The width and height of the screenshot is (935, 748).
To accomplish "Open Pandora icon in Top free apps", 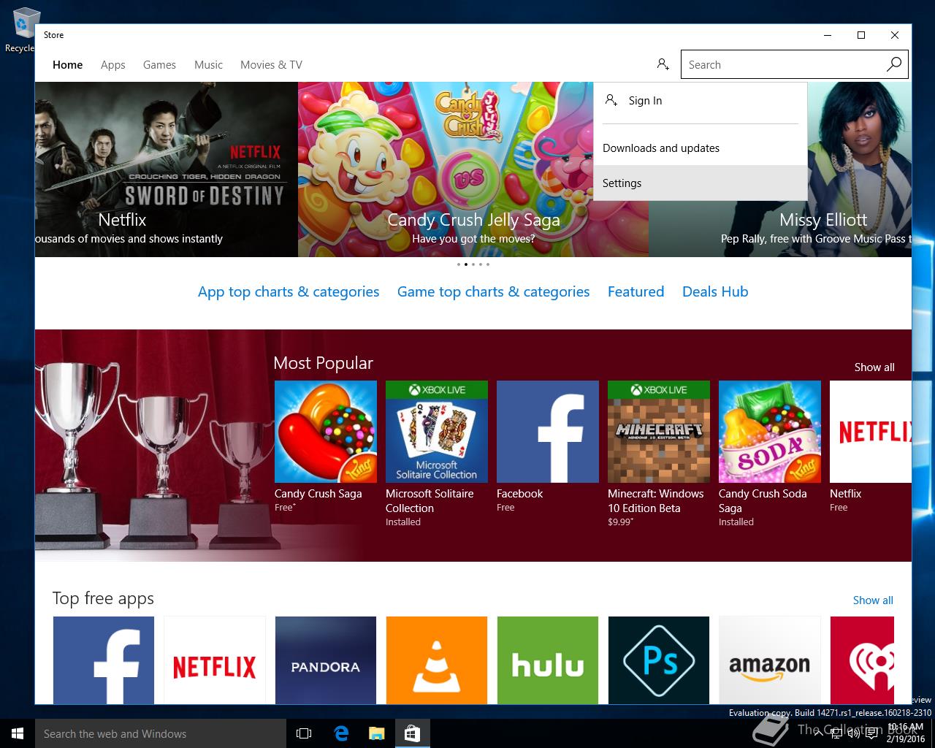I will [326, 660].
